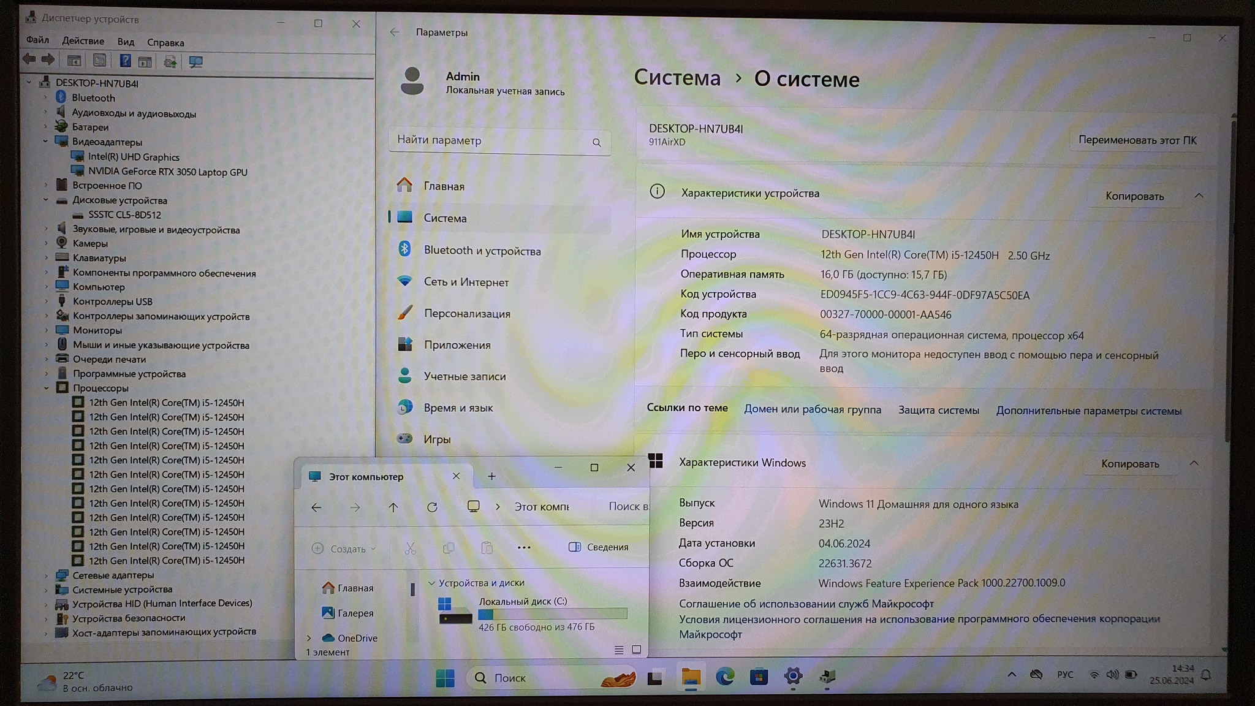Viewport: 1255px width, 706px height.
Task: Open Microsoft Edge from the taskbar
Action: tap(725, 677)
